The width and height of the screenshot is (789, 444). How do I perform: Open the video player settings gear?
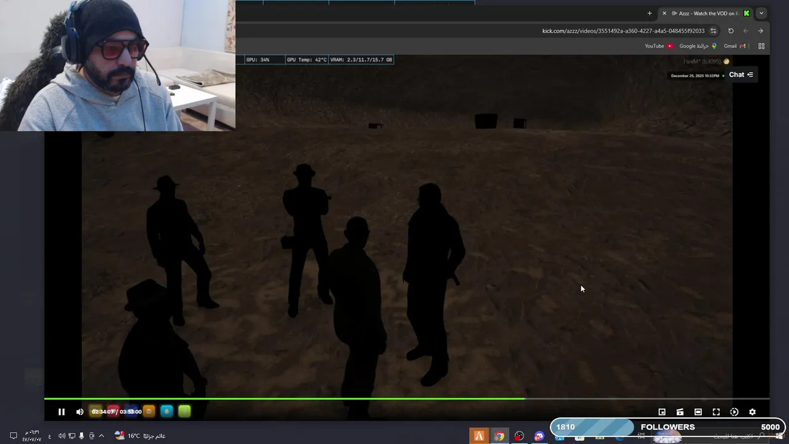point(752,412)
